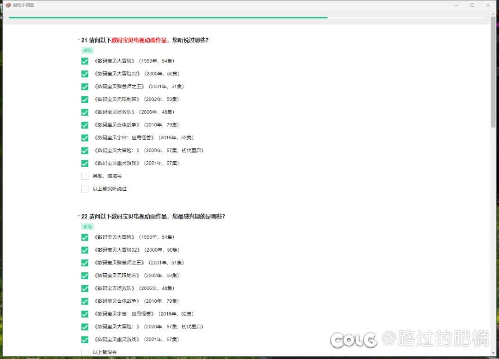Deselect 《数码宝贝大冒险02》 in question 22
499x359 pixels.
click(85, 250)
